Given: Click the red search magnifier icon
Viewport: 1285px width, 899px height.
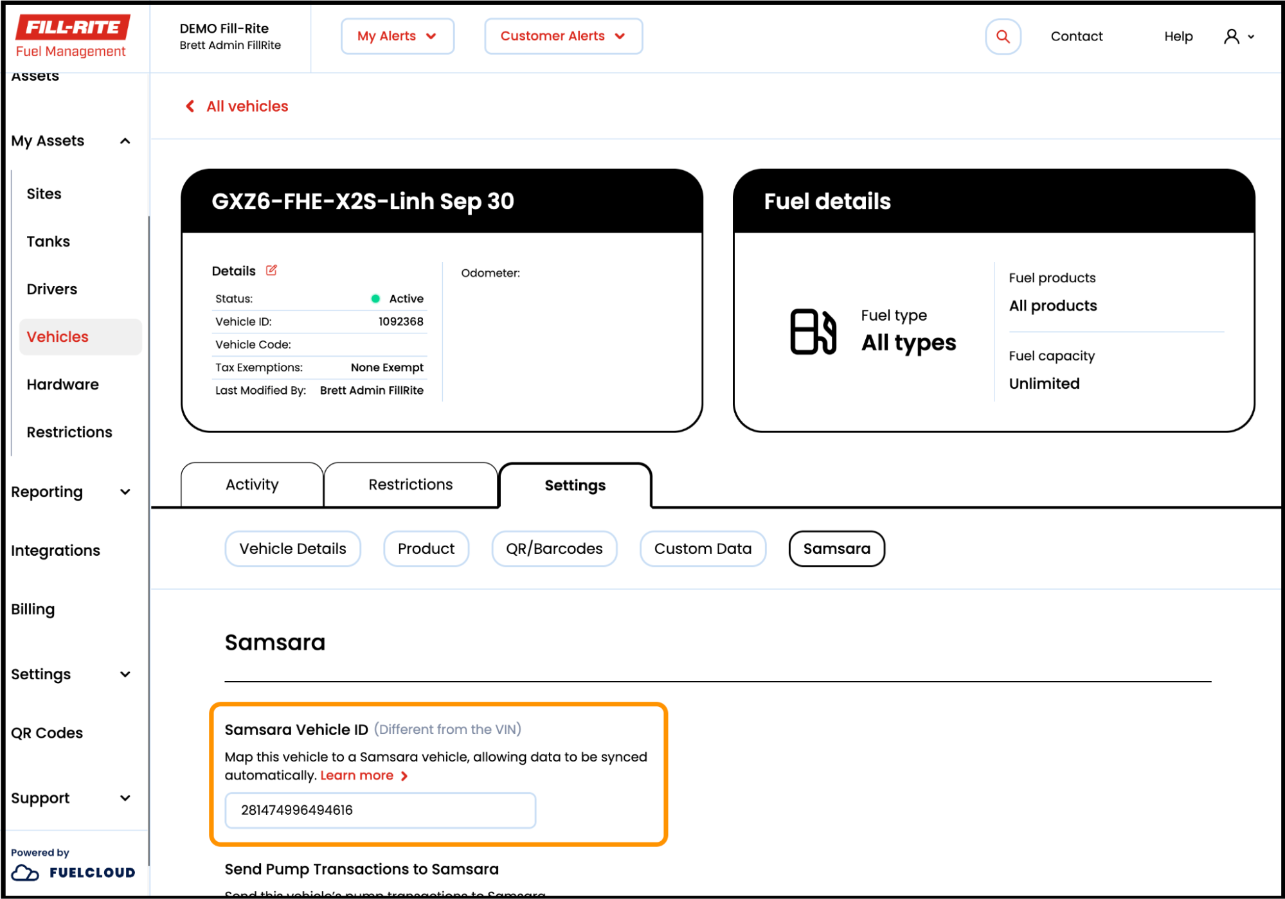Looking at the screenshot, I should 1002,37.
